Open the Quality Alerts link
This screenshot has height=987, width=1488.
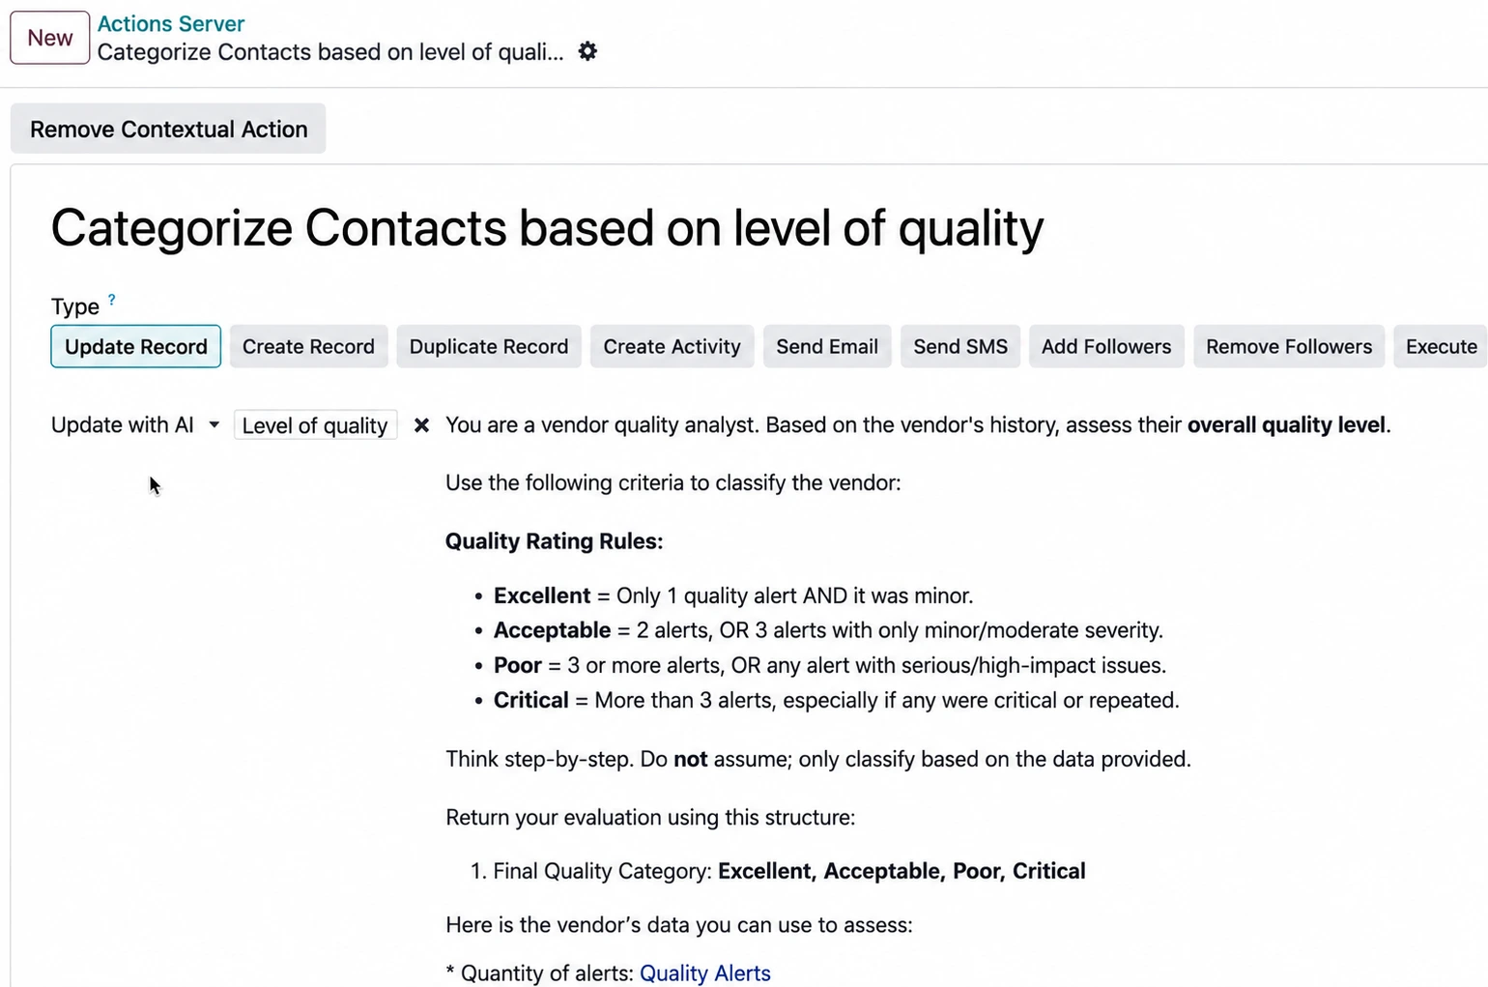click(x=705, y=973)
